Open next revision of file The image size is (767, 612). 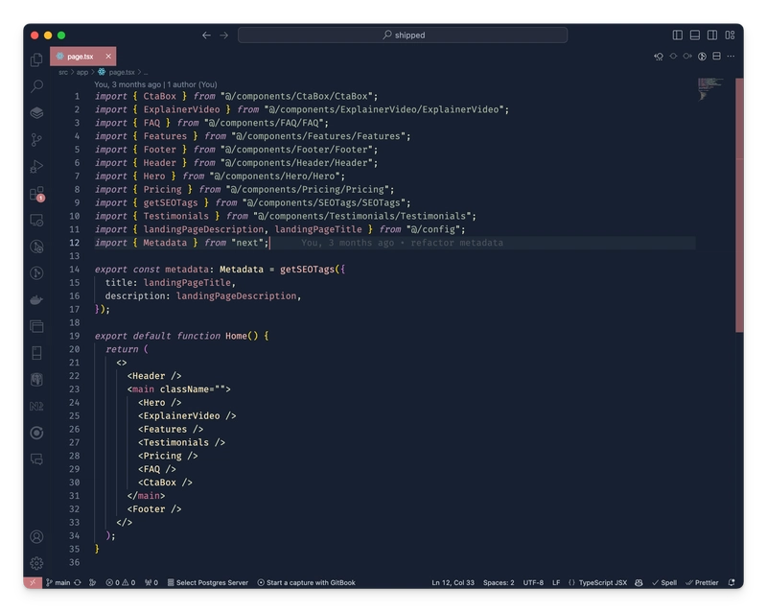[x=687, y=57]
